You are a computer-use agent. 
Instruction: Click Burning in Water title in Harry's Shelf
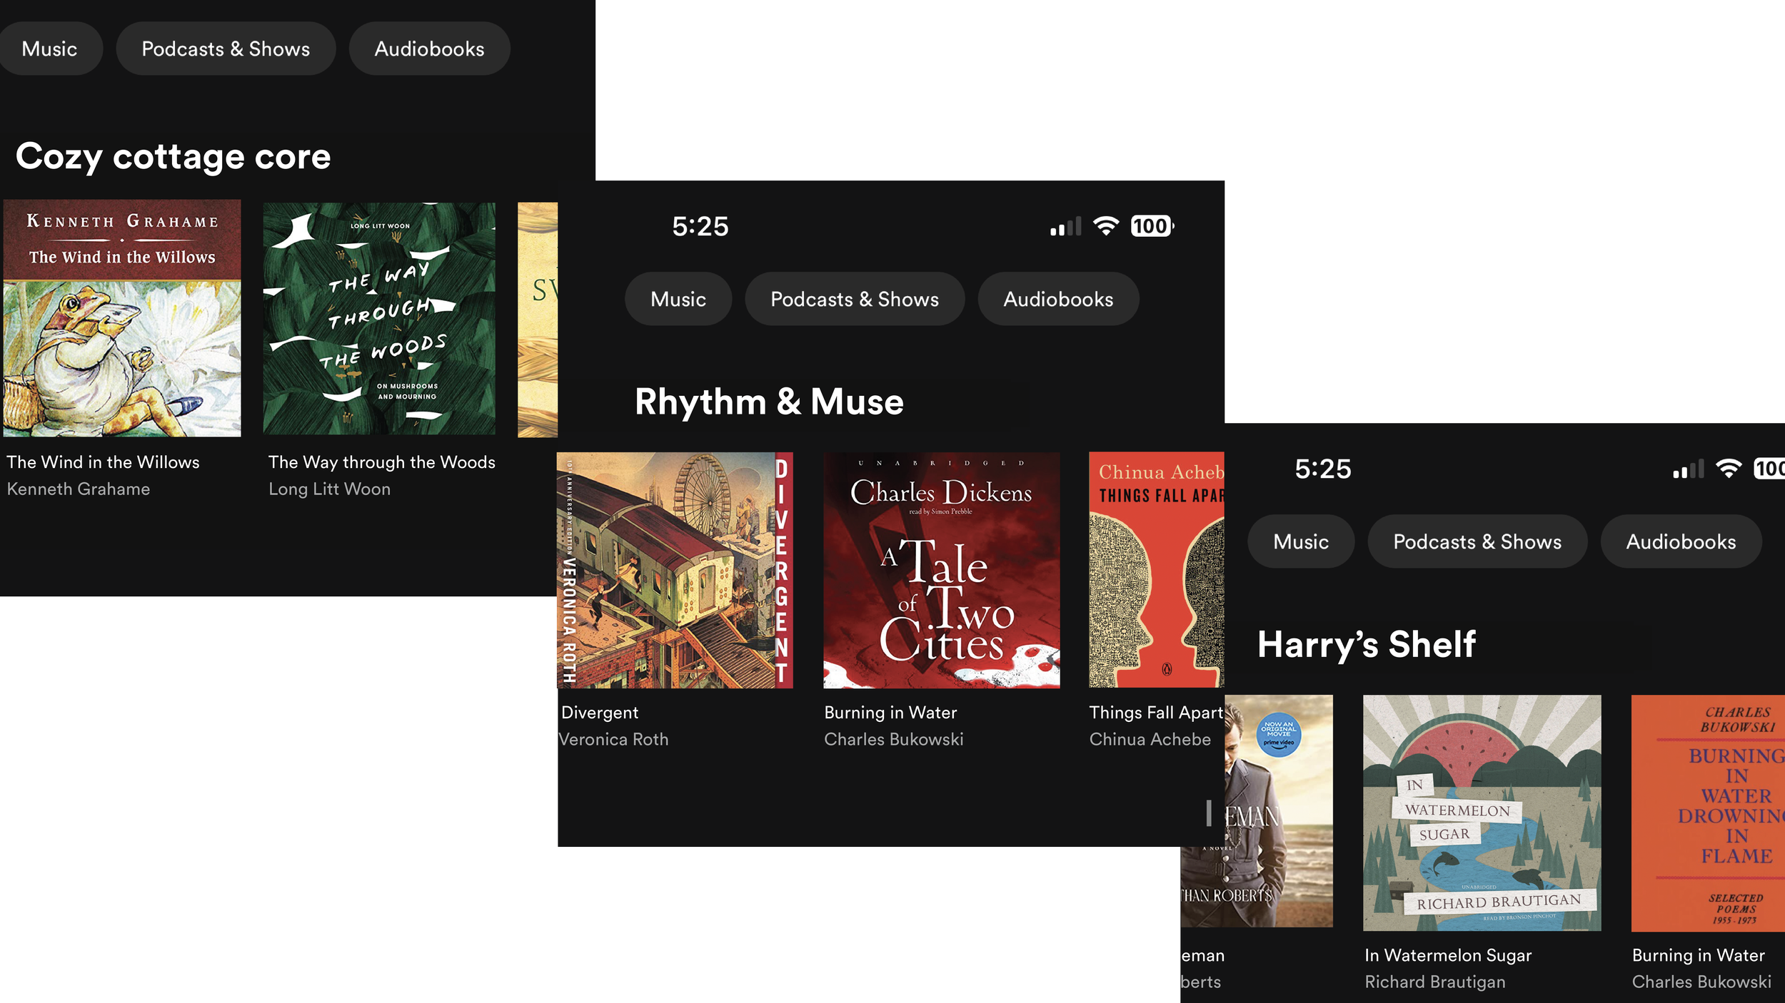click(x=1697, y=954)
